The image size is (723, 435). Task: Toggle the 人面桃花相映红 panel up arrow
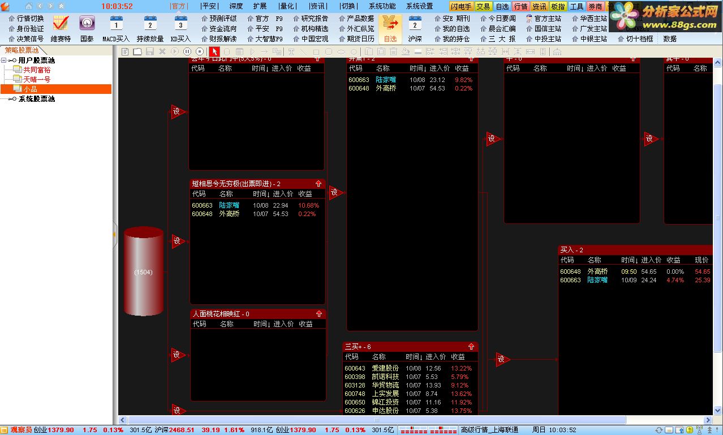pos(319,314)
